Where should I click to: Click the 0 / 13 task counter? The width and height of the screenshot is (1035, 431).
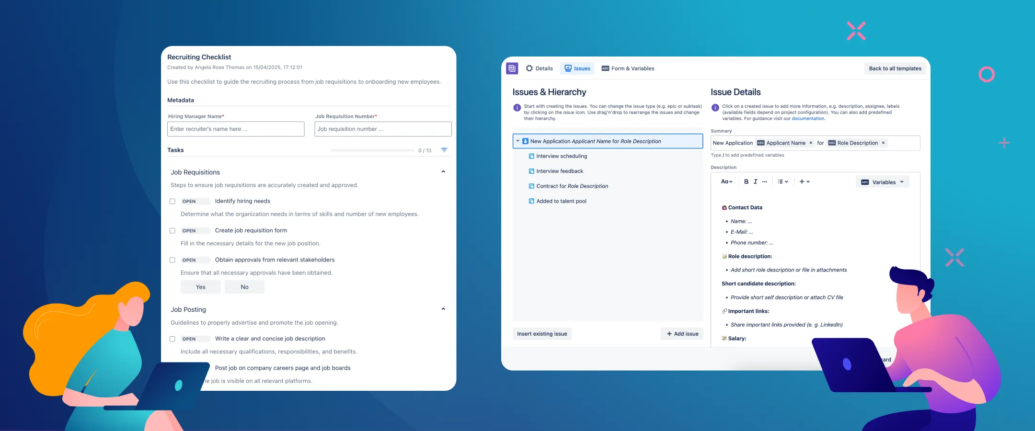point(425,150)
